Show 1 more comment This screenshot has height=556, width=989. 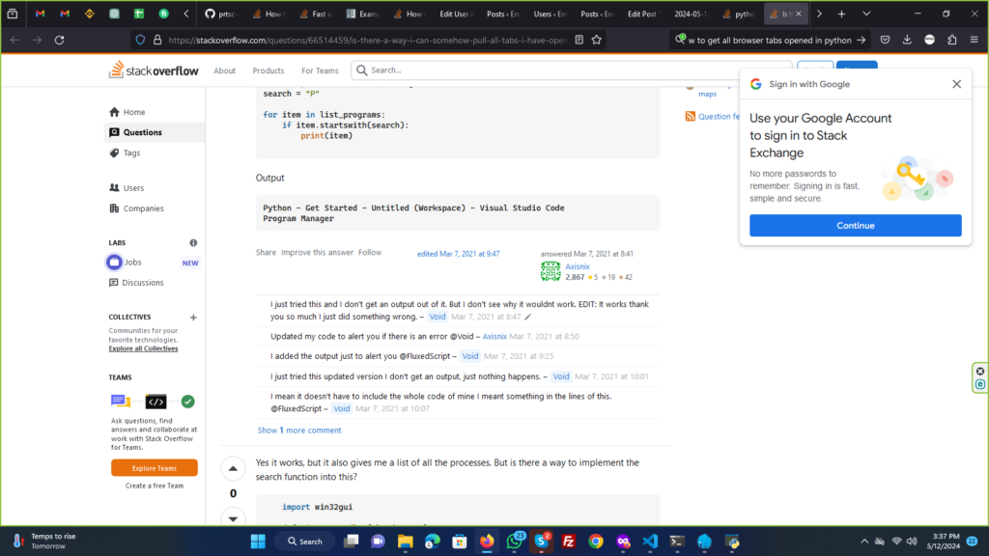pyautogui.click(x=299, y=431)
